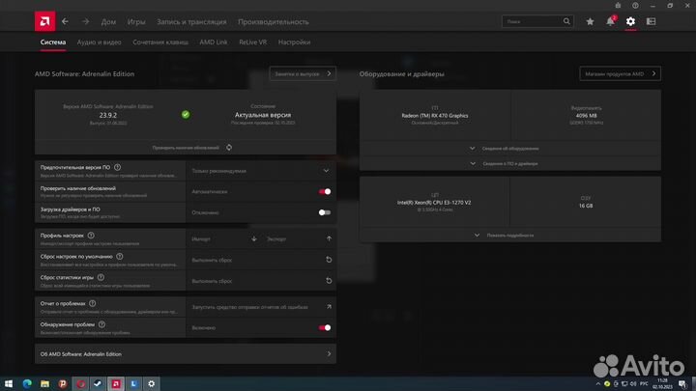This screenshot has width=696, height=391.
Task: Open Заметки о выпуске button
Action: click(303, 73)
